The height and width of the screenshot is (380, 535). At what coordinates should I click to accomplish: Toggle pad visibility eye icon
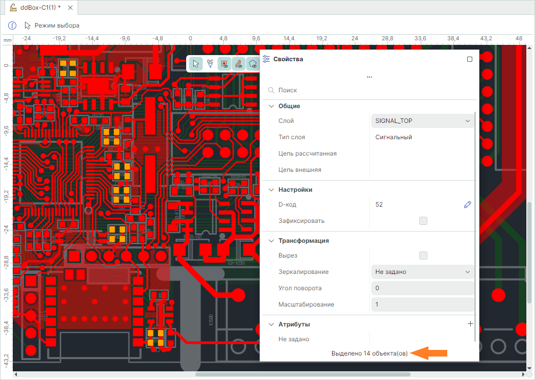224,63
